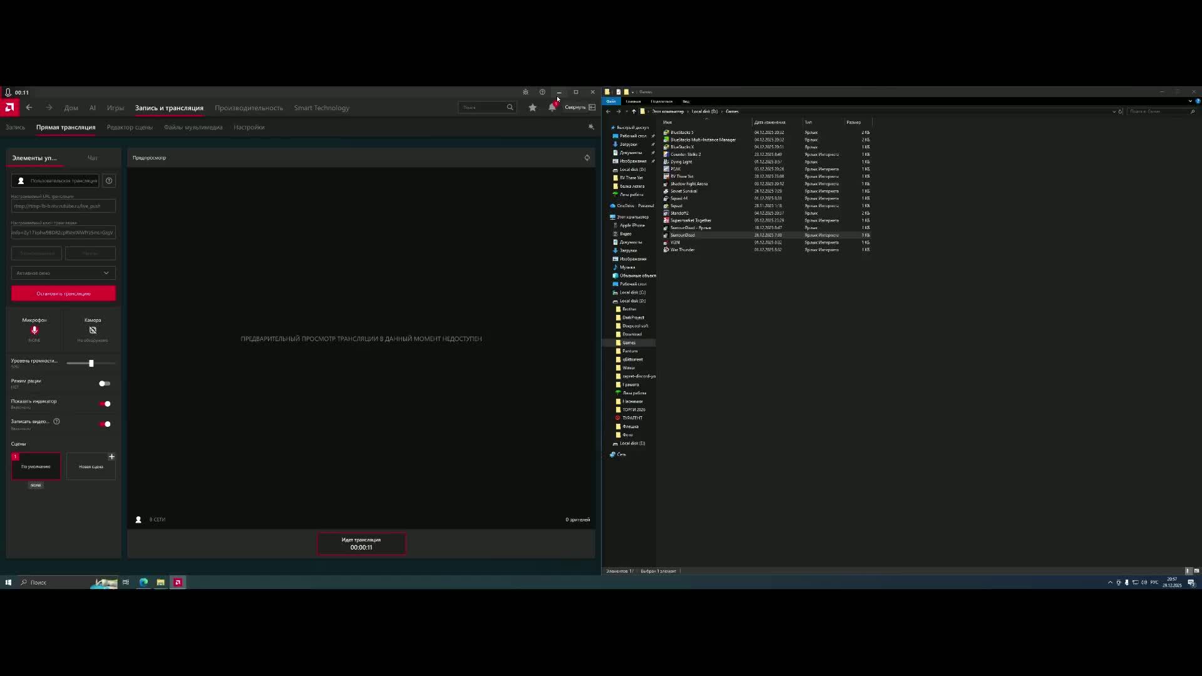Click the pin icon under toolbar
The height and width of the screenshot is (676, 1202).
click(x=591, y=127)
